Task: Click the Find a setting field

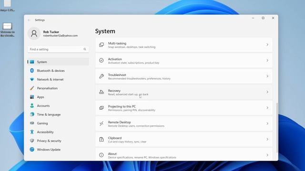Action: click(x=58, y=49)
